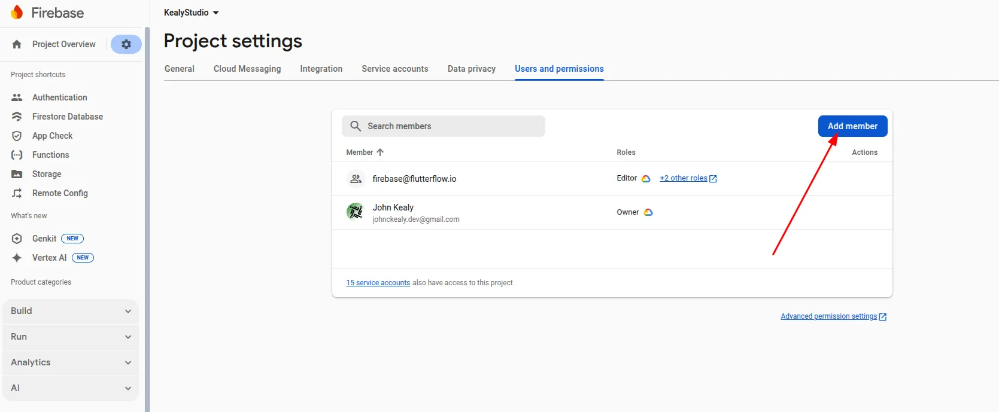Open Storage from the sidebar

pos(47,174)
